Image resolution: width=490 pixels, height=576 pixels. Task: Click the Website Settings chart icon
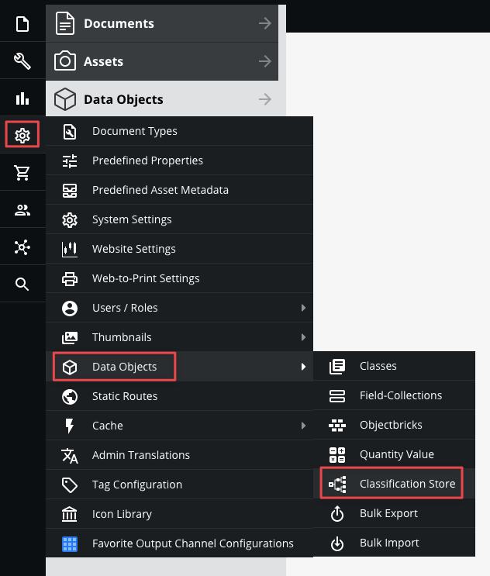[70, 249]
